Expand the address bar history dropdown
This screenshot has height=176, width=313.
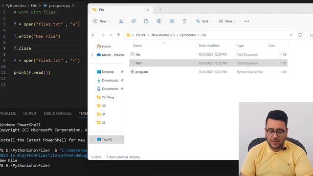click(x=291, y=35)
